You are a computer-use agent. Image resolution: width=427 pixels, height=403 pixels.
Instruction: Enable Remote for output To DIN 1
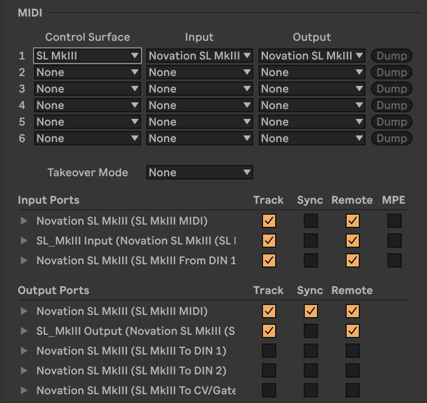pos(353,351)
